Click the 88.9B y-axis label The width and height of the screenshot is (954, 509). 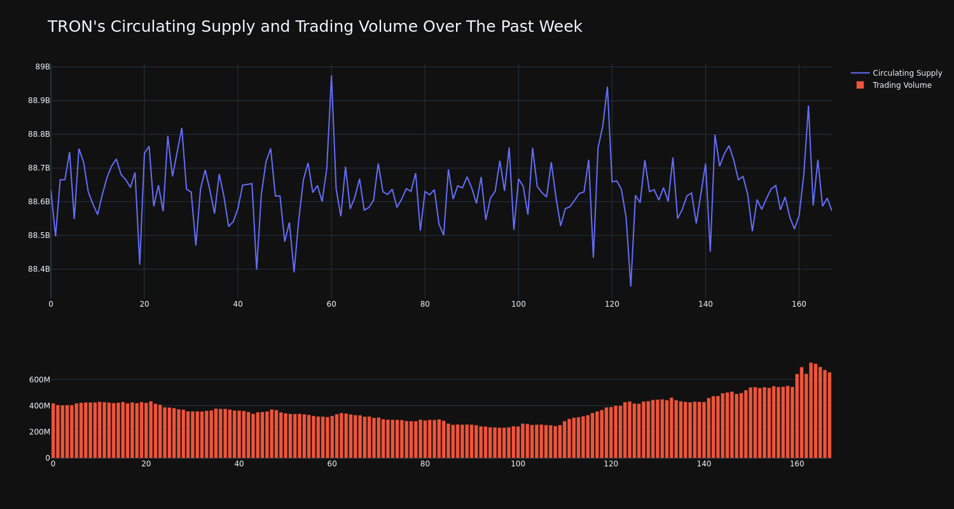(x=39, y=101)
